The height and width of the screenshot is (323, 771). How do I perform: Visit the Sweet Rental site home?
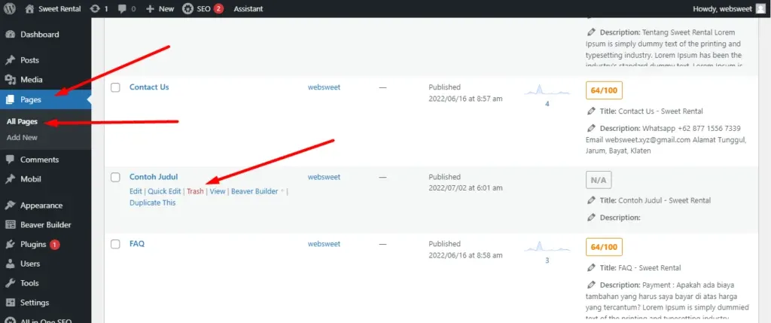pos(53,8)
